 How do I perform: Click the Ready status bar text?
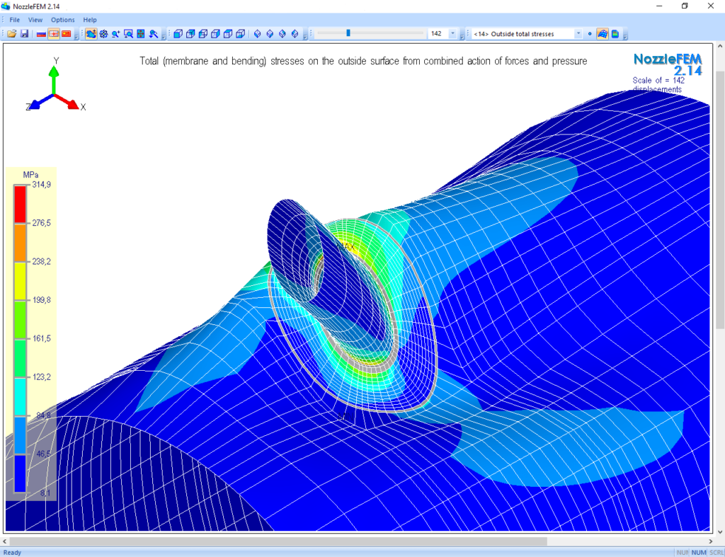12,552
